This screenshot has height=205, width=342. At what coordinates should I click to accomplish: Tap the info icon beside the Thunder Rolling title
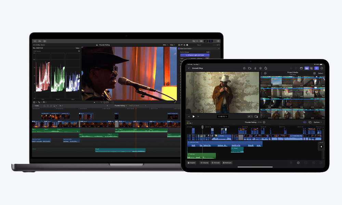[264, 122]
